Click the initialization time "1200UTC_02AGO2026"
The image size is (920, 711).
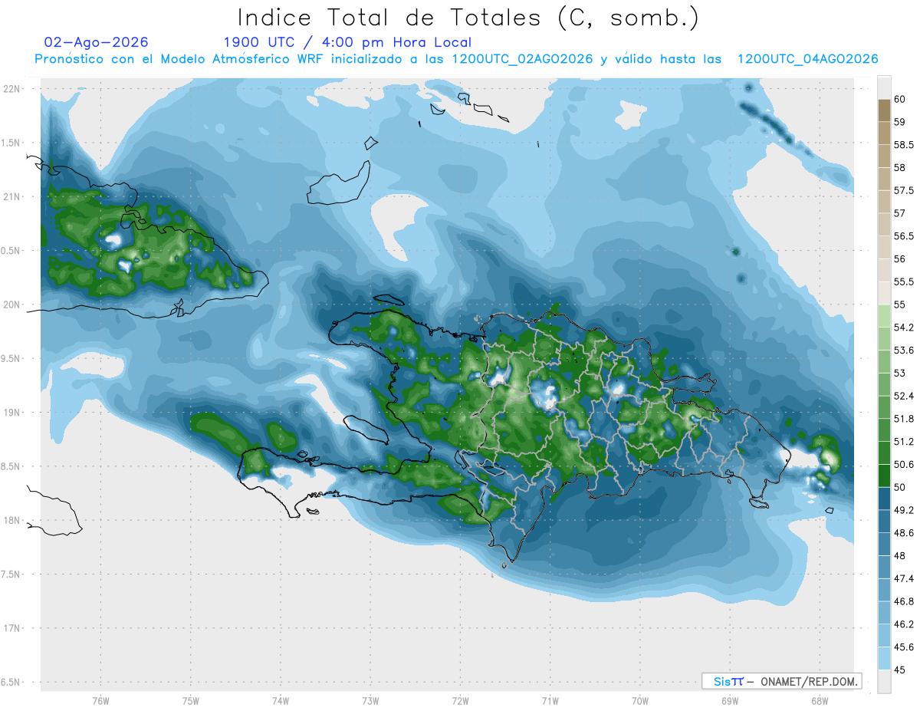(x=522, y=59)
